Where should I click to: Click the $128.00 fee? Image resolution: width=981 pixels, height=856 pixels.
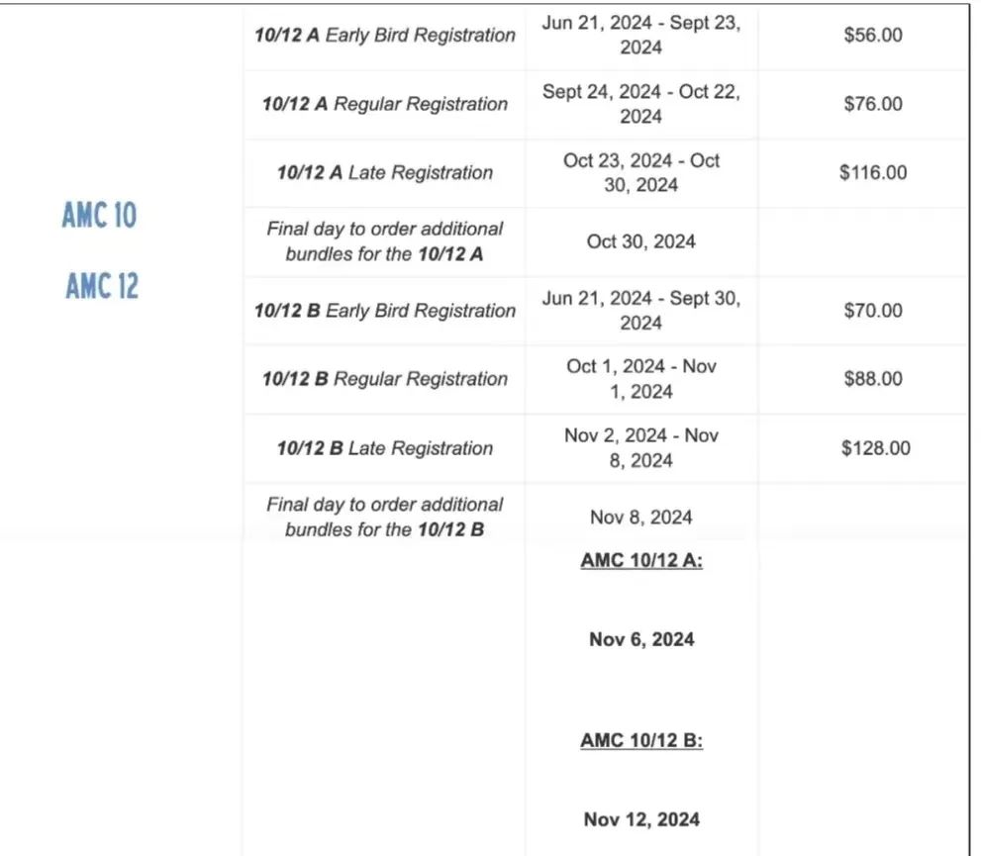pyautogui.click(x=875, y=448)
